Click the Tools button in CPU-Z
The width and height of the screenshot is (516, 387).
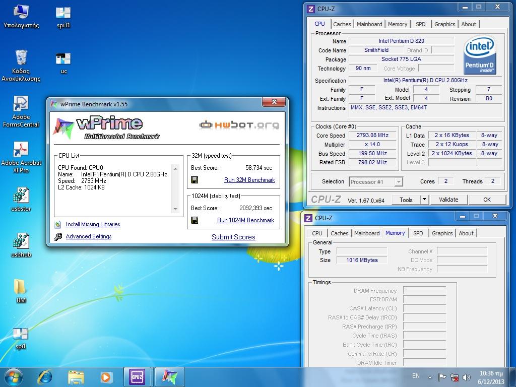[x=406, y=200]
